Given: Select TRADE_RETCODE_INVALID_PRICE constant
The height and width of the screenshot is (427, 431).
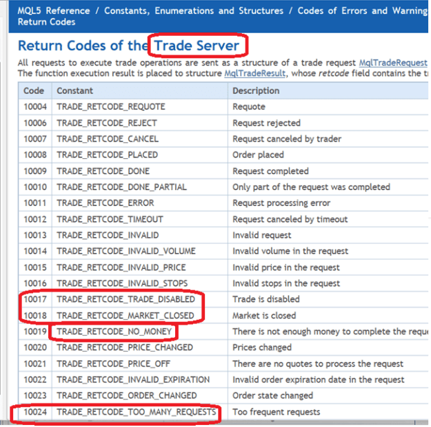Looking at the screenshot, I should [121, 267].
